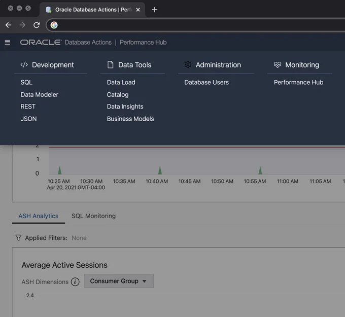Go to Database Users under Administration
Screen dimensions: 345x317
pyautogui.click(x=206, y=82)
